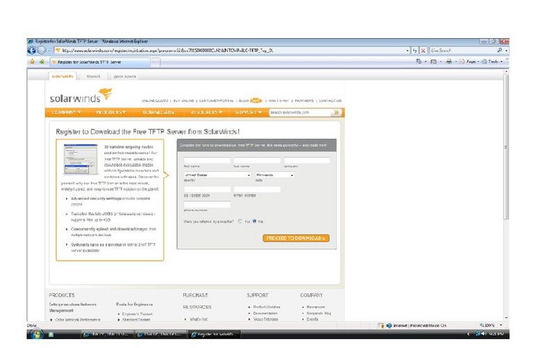Open the CUSTOMER PORTAL link
Image resolution: width=556 pixels, height=348 pixels.
[x=216, y=101]
